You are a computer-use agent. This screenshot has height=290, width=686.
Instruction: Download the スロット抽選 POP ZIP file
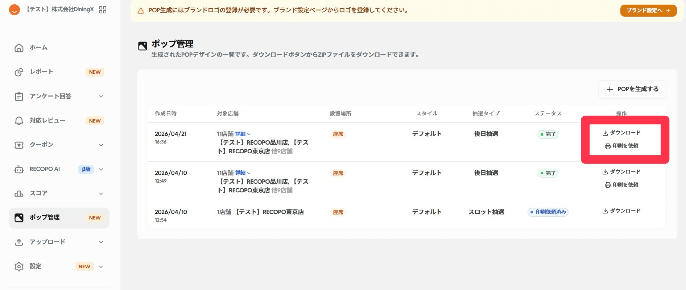click(x=621, y=211)
